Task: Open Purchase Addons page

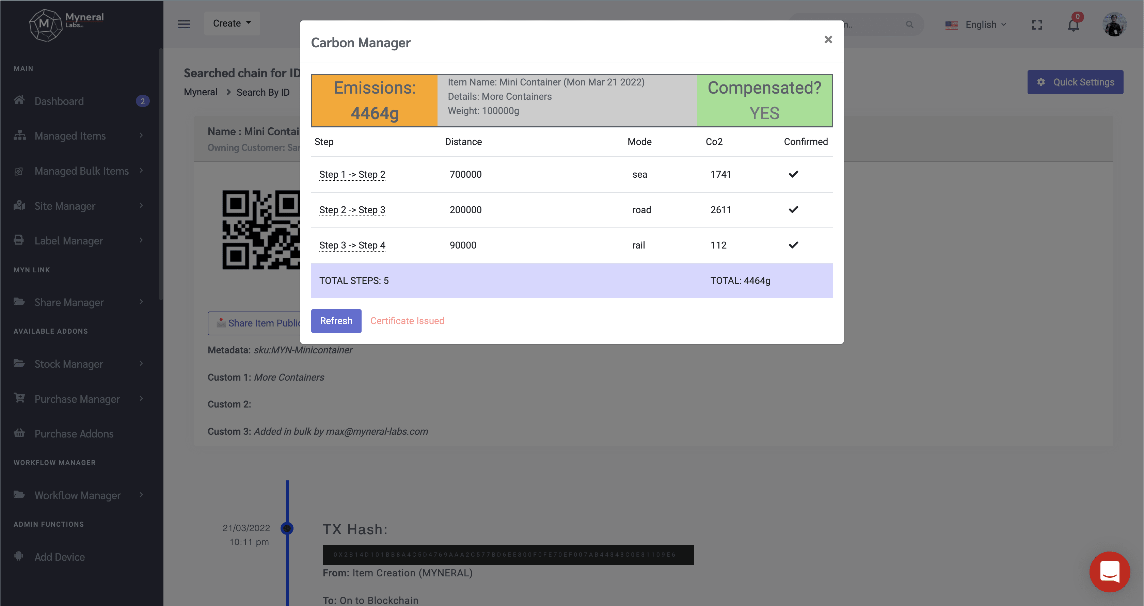Action: [74, 434]
